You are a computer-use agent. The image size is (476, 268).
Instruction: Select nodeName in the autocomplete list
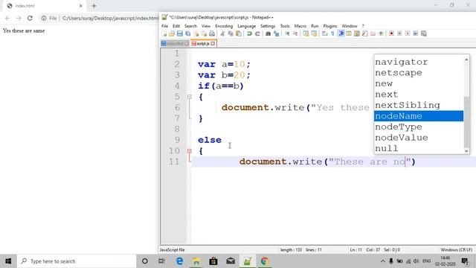pos(419,116)
